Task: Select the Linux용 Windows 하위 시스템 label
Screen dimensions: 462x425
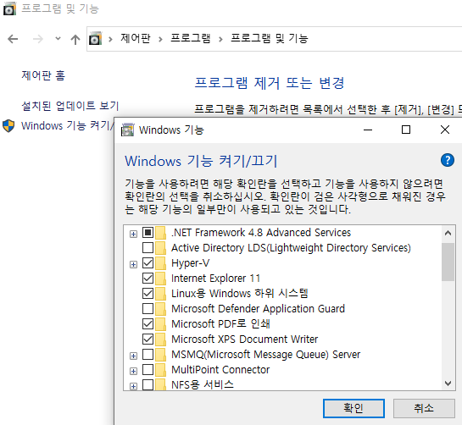Action: tap(240, 294)
